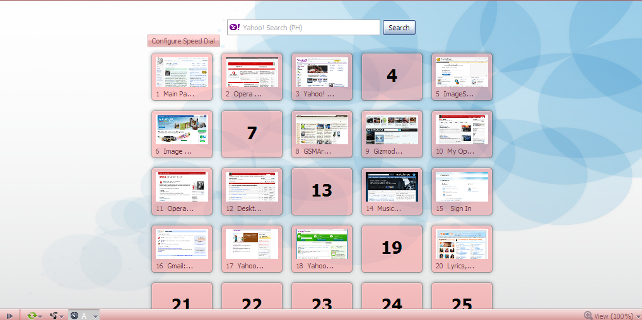Click the green Opera Link sync icon
The height and width of the screenshot is (320, 642).
click(x=32, y=316)
